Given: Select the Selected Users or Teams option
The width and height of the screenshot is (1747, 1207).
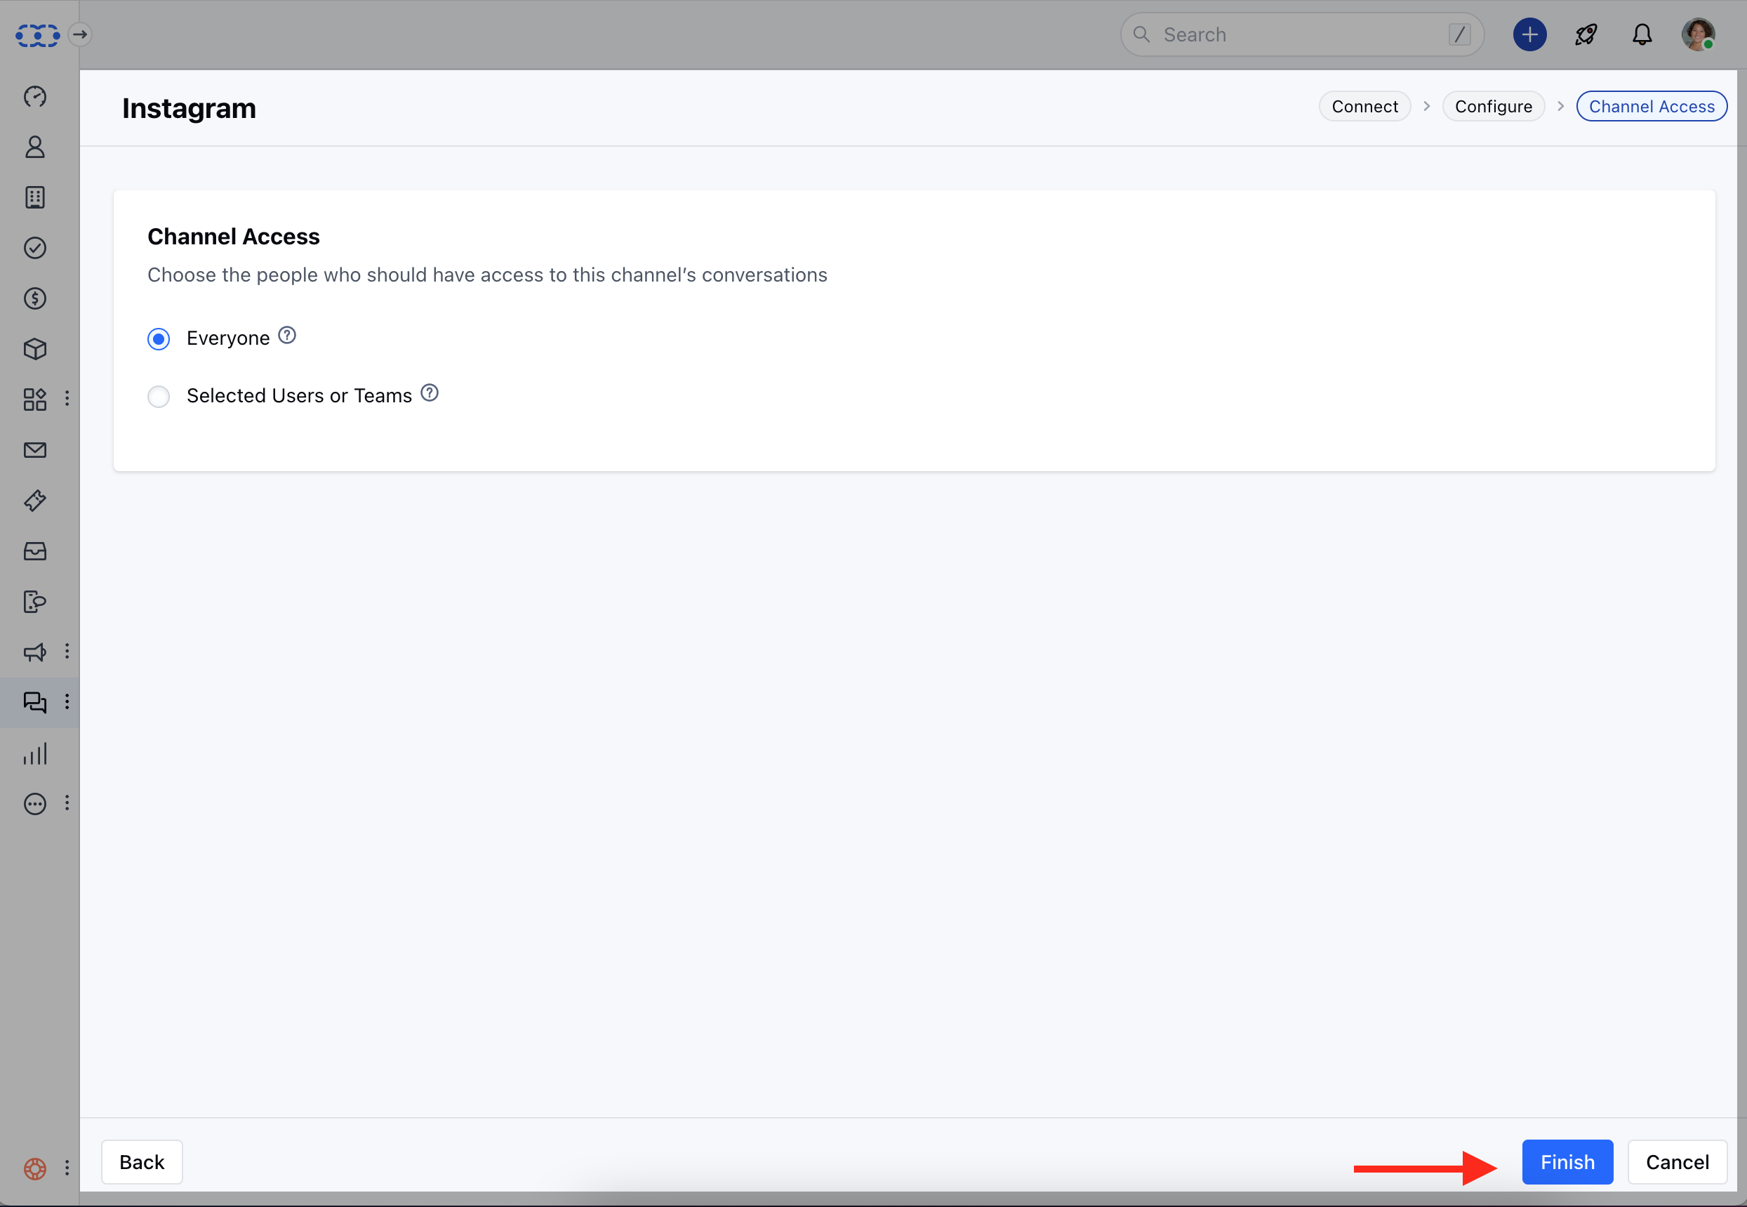Looking at the screenshot, I should [x=159, y=396].
